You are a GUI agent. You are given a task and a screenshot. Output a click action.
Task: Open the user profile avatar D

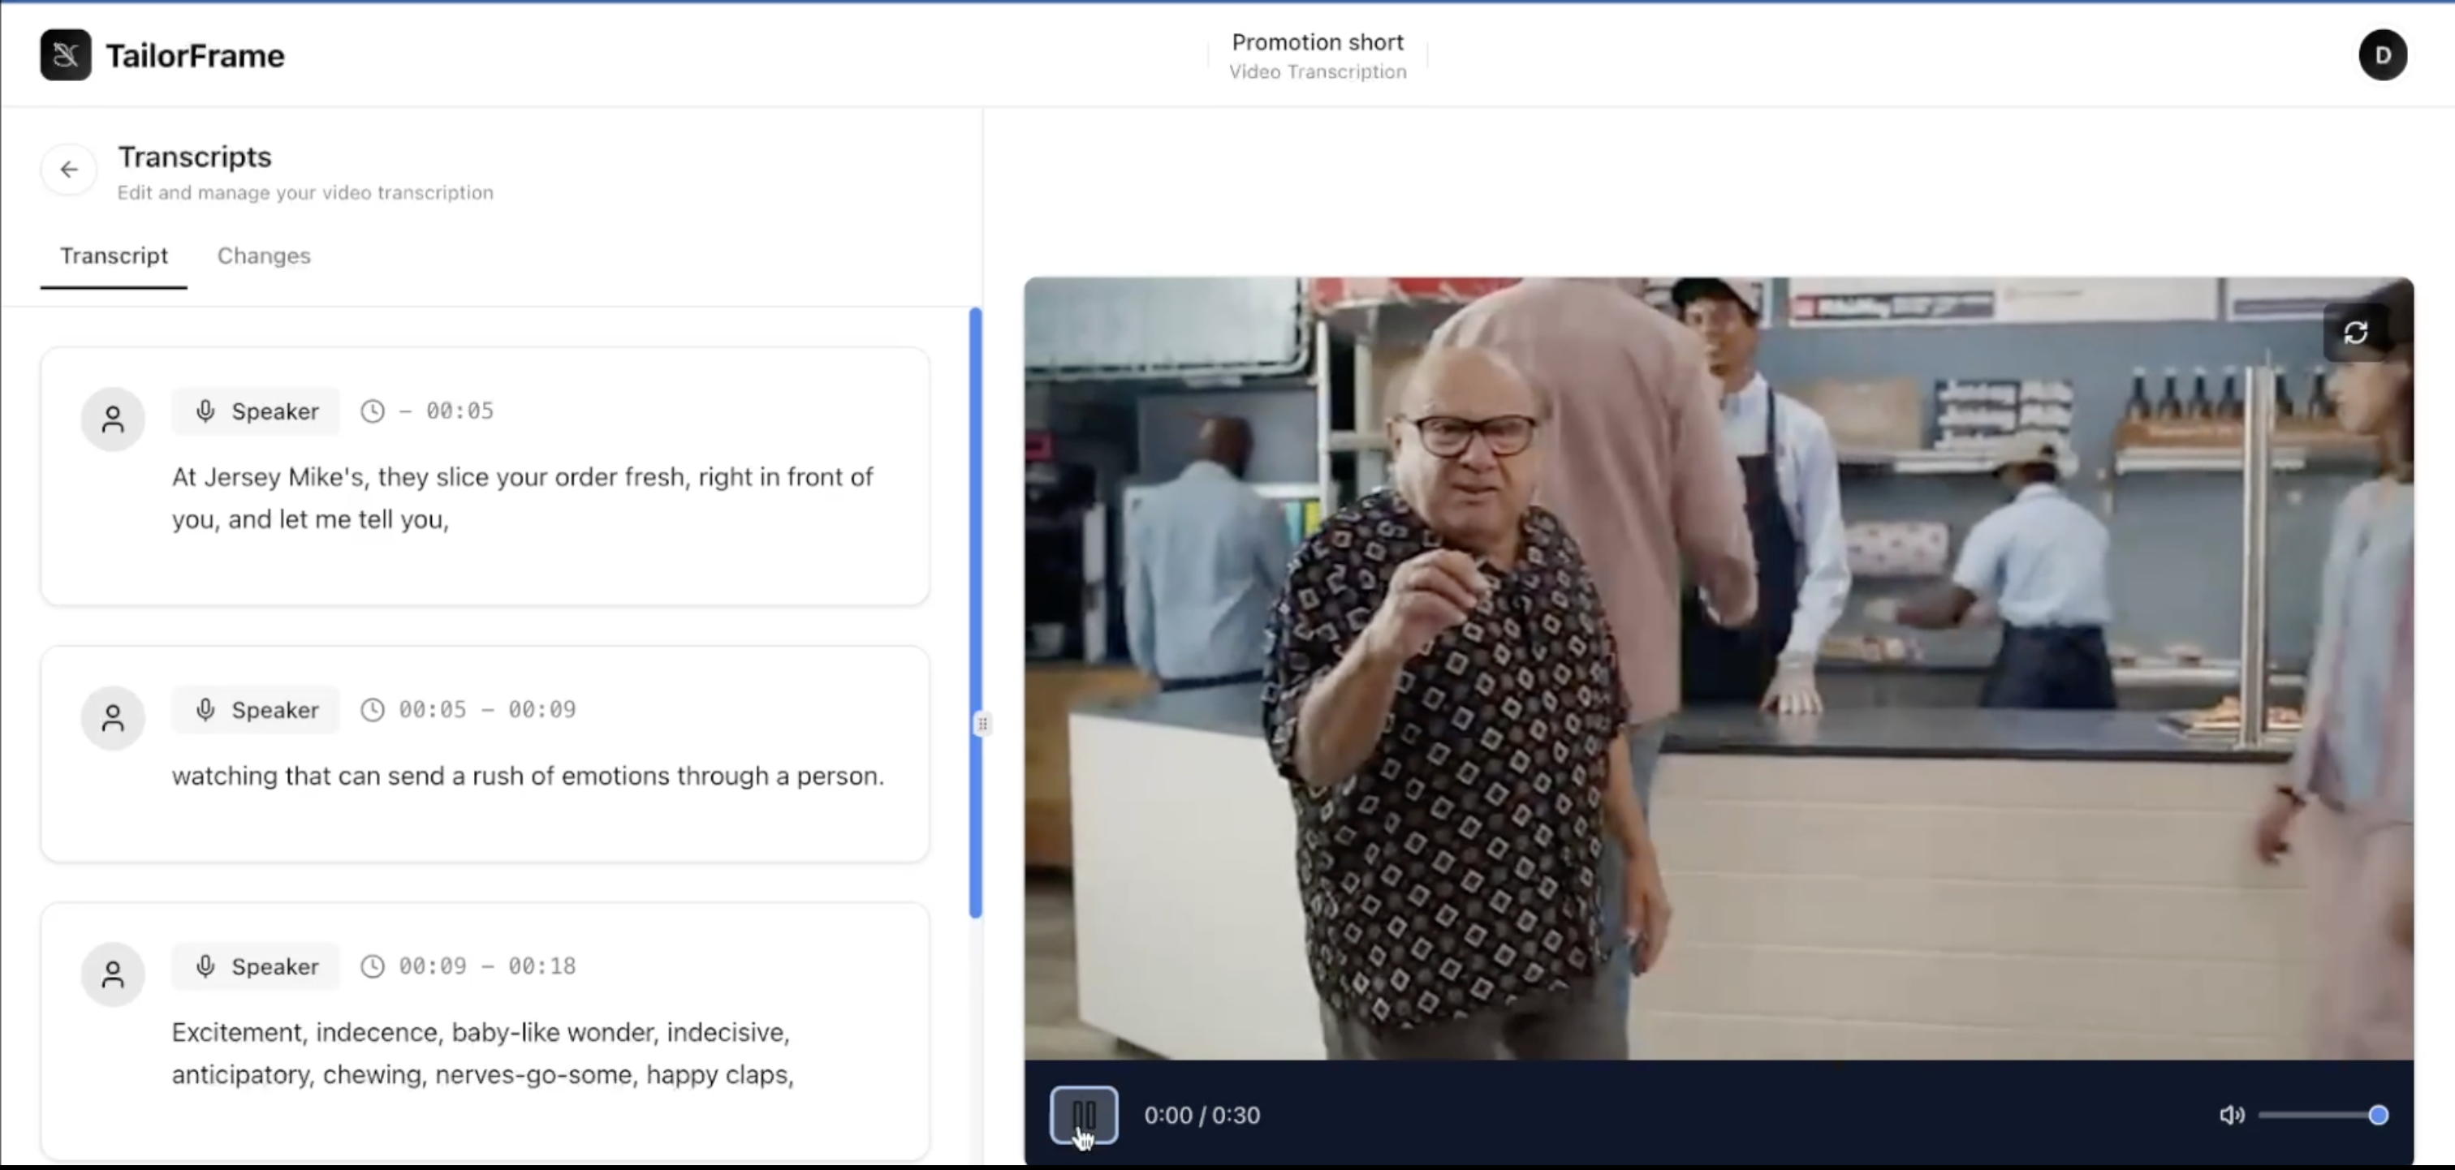point(2382,55)
